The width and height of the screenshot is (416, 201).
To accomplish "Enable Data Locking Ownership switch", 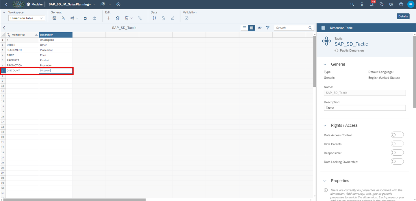I will [x=397, y=162].
